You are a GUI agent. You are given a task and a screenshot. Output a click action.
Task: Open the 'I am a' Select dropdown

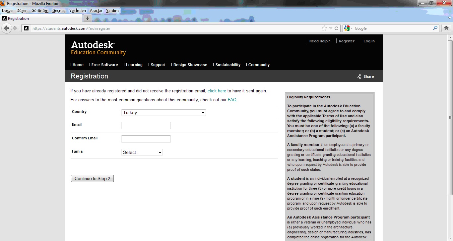point(142,152)
